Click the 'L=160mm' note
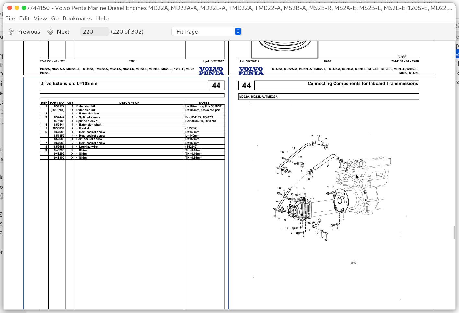 pos(193,143)
